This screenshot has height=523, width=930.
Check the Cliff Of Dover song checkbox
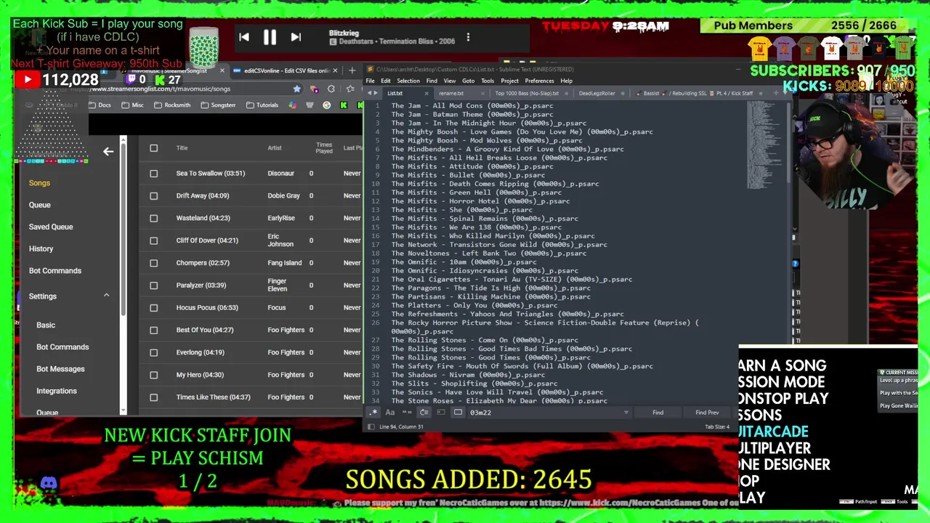[153, 240]
